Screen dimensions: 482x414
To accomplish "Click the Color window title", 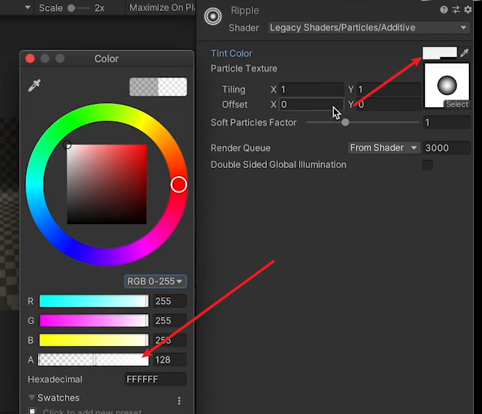I will [106, 58].
